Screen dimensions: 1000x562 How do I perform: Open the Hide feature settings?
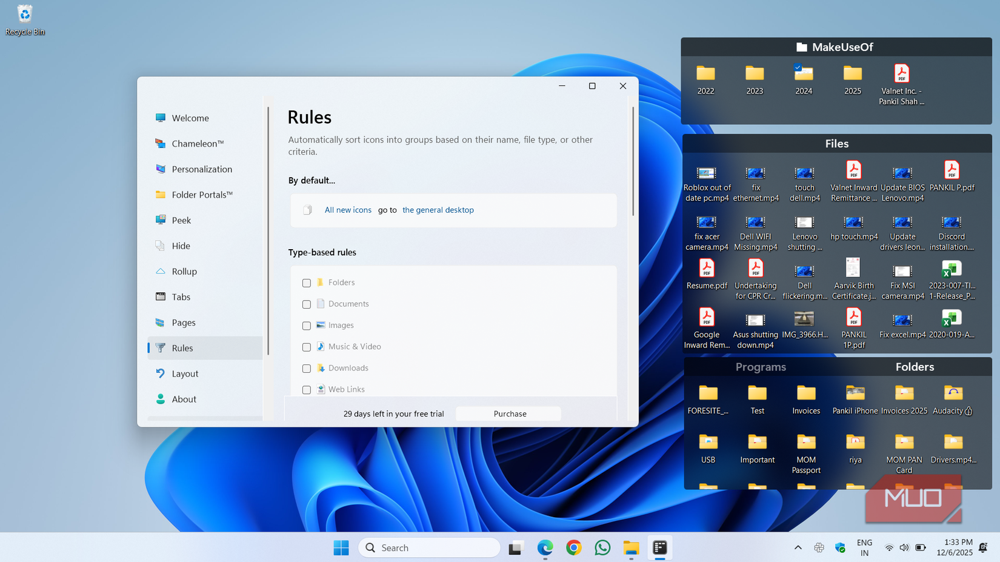pos(181,246)
